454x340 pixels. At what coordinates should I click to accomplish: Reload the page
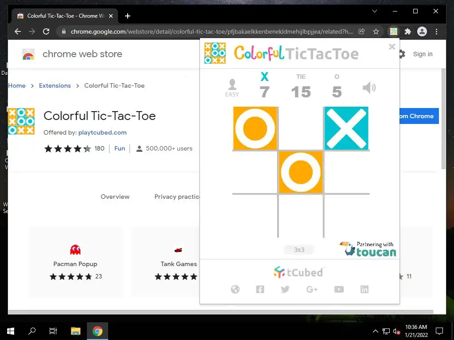coord(46,31)
